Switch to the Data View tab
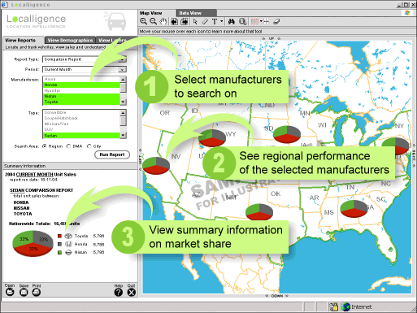The image size is (417, 313). 196,13
